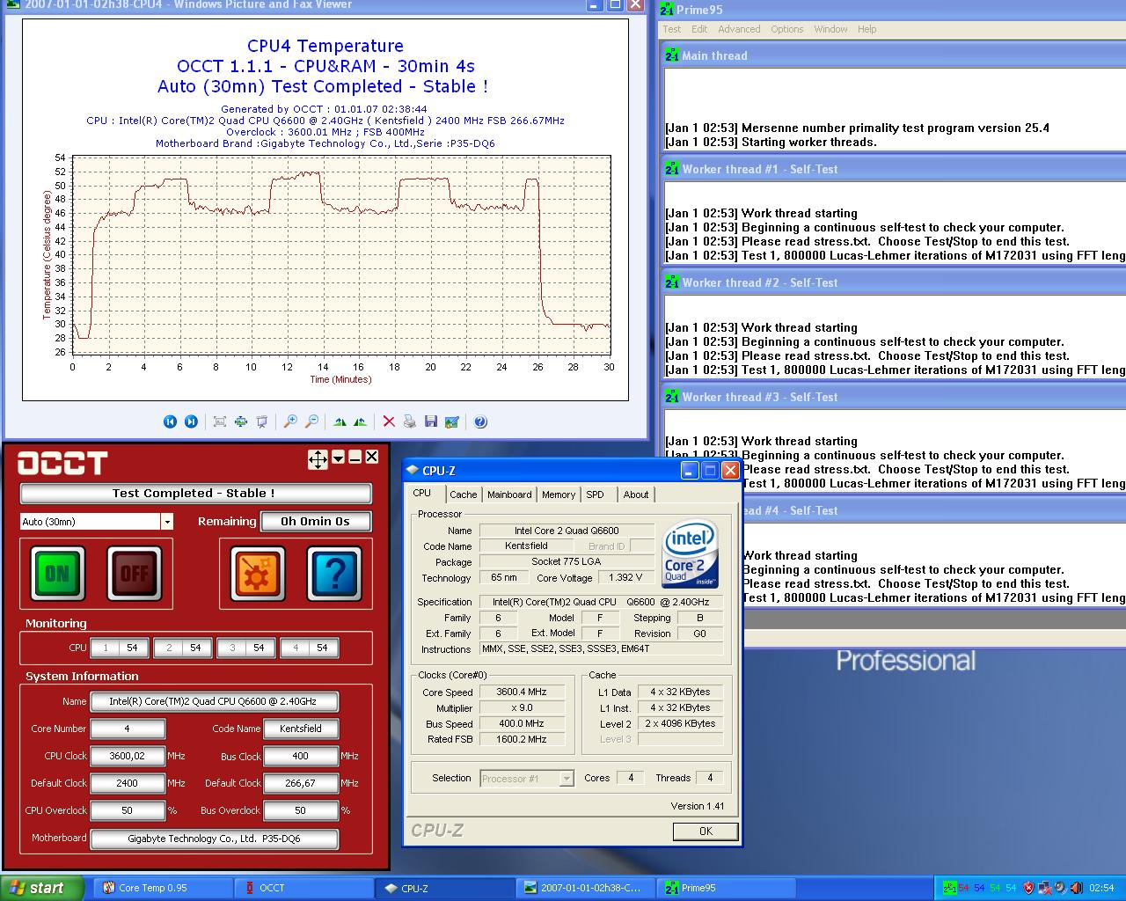
Task: Click the OCCT move-window arrows icon
Action: click(318, 458)
